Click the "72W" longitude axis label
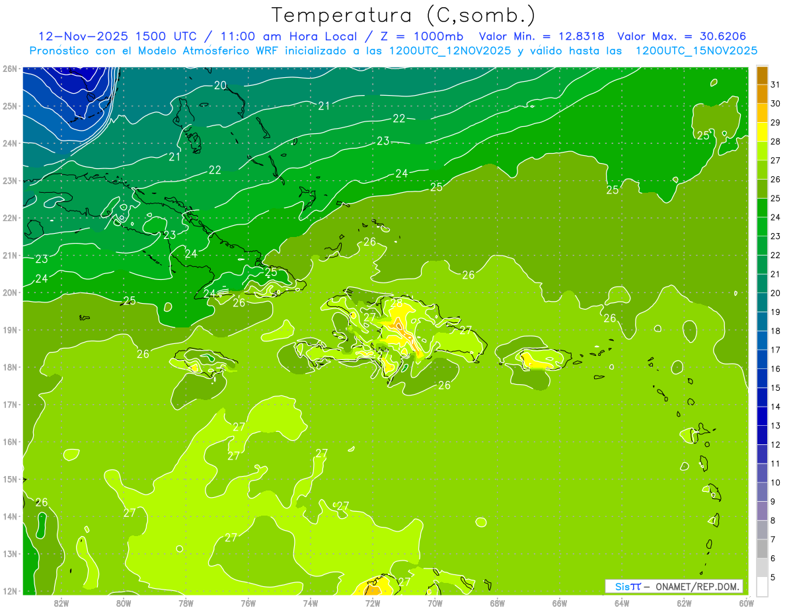 tap(372, 603)
